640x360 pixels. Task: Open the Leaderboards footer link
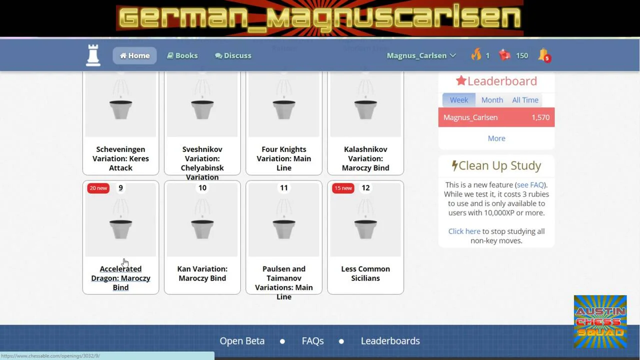(390, 341)
